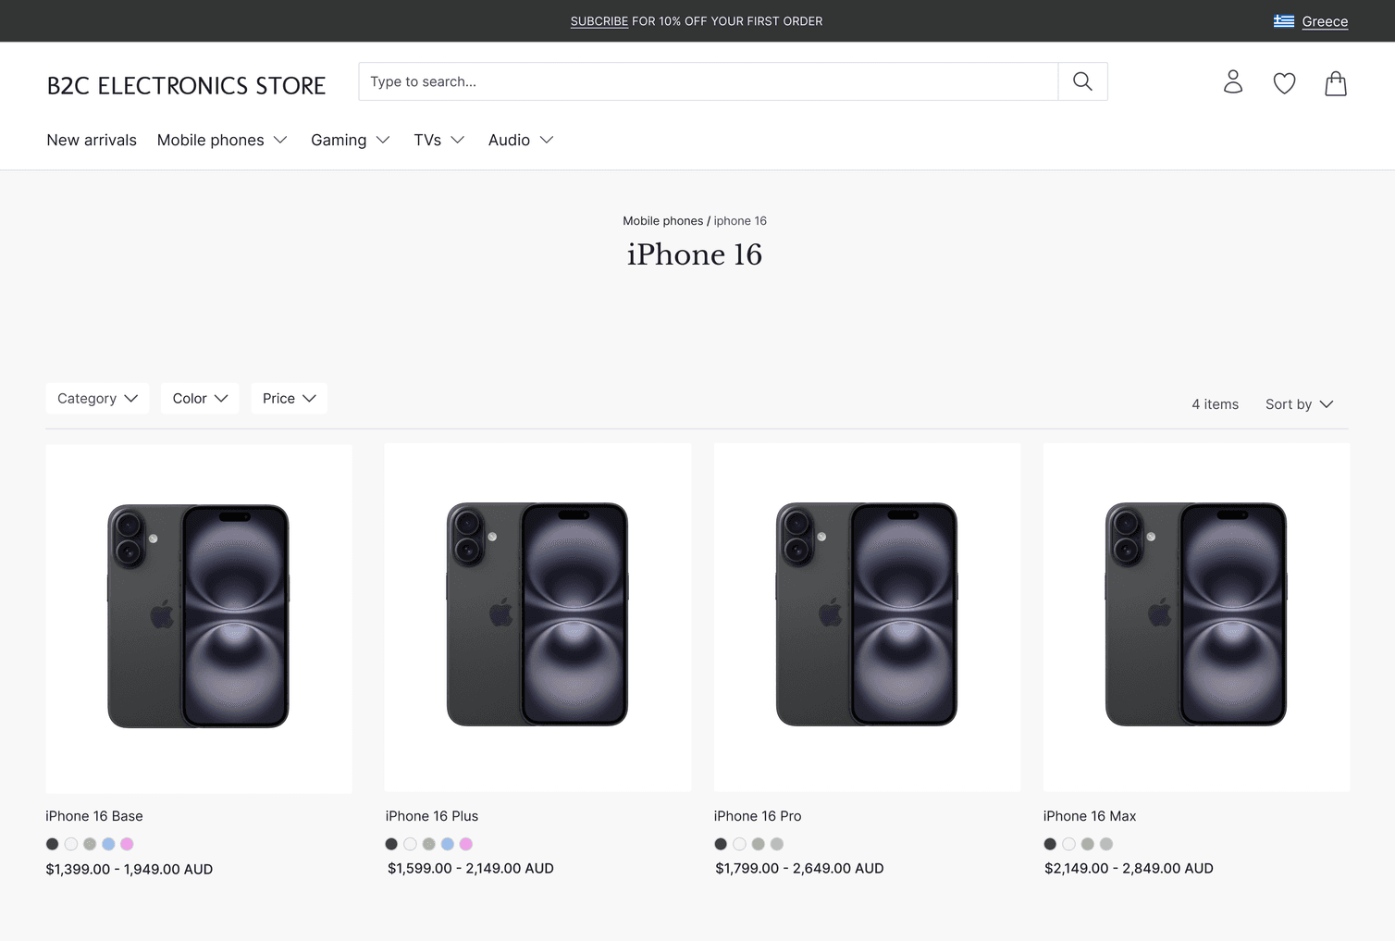Select gray color for iPhone 16 Max
Screen dimensions: 1395x941
(x=1087, y=844)
